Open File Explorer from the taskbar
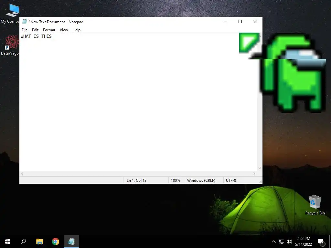 coord(39,242)
